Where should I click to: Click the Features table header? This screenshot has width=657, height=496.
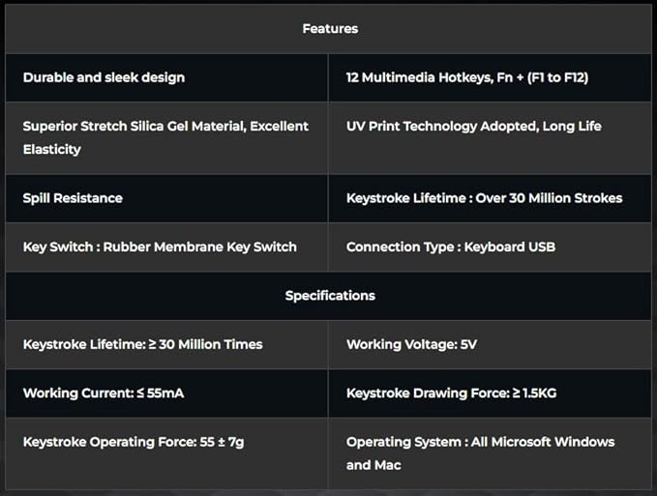pos(330,29)
